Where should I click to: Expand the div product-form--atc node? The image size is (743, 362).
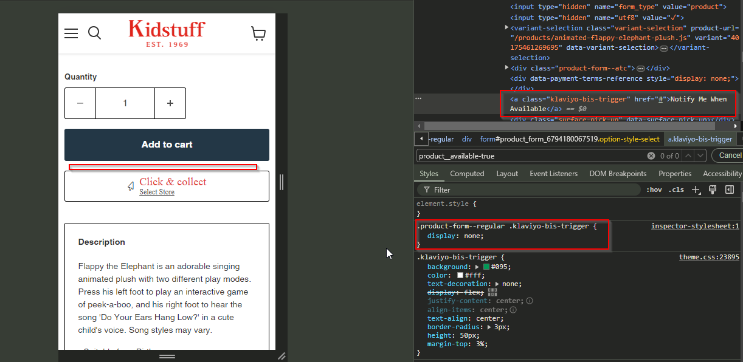tap(507, 68)
